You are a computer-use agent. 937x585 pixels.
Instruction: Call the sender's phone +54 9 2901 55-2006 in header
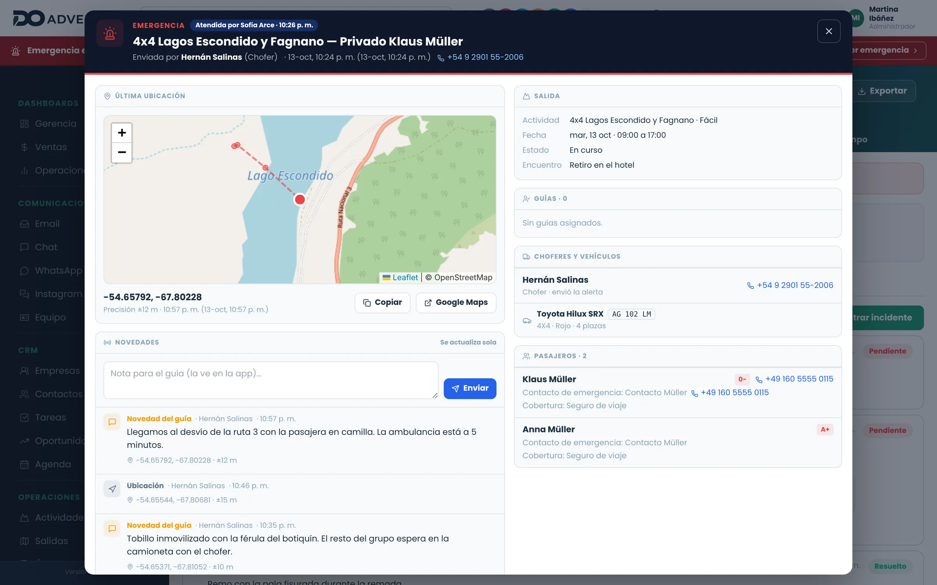tap(480, 57)
